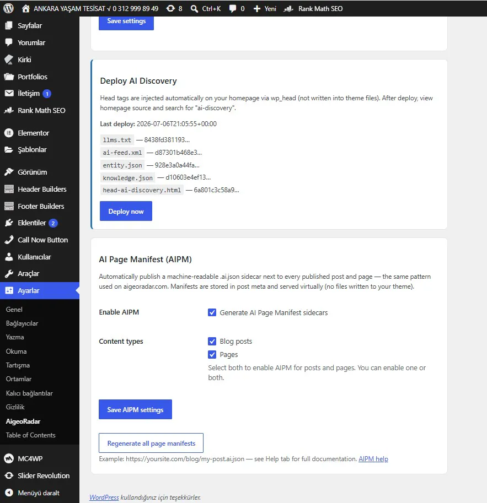Click the knowledge.json file name
487x503 pixels.
(127, 177)
